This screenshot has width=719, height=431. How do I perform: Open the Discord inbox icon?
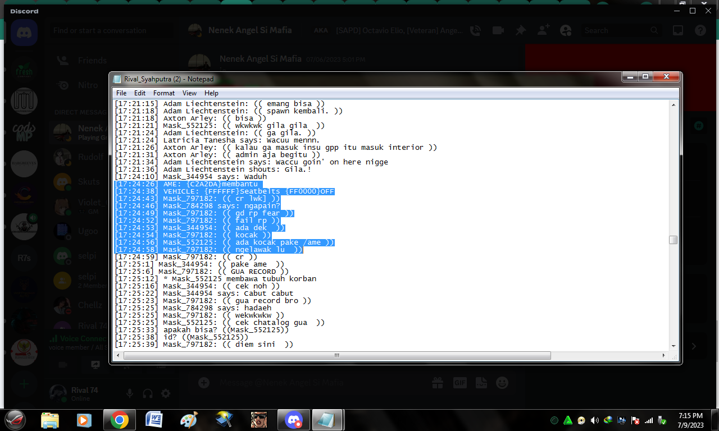point(678,30)
